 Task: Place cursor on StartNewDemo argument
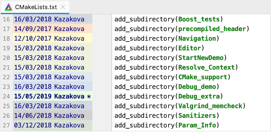[x=201, y=58]
